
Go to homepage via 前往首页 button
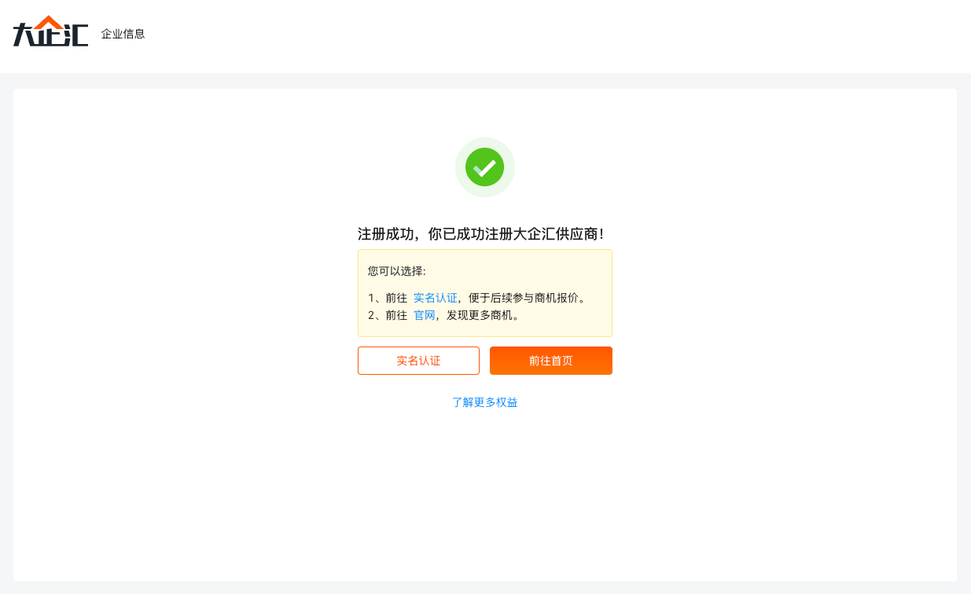pos(551,361)
